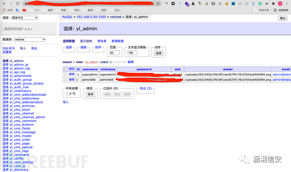Screen dimensions: 291x172
Task: Open the black ring extension icon
Action: coord(173,3)
